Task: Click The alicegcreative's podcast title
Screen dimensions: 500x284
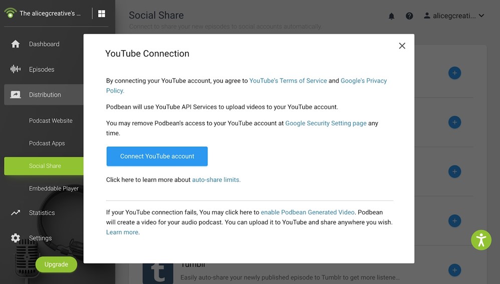Action: tap(50, 13)
